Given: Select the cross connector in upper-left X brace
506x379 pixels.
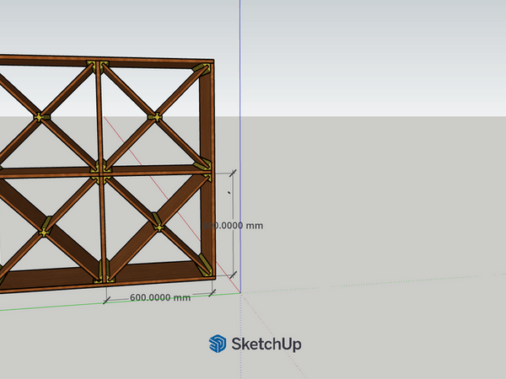Looking at the screenshot, I should tap(39, 115).
